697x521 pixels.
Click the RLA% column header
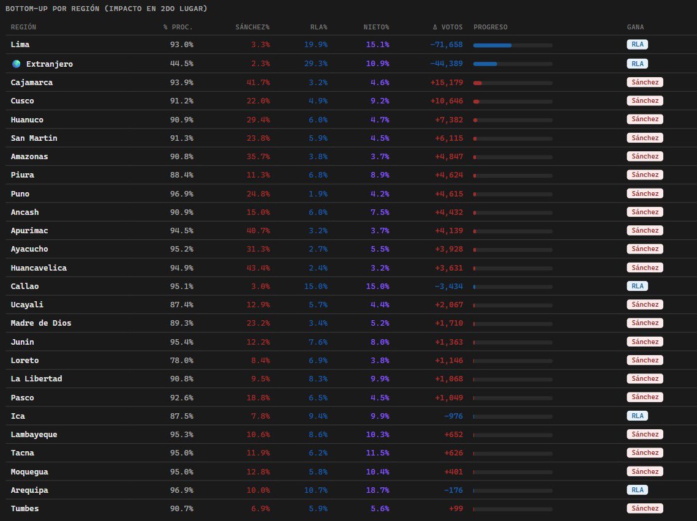pos(318,27)
